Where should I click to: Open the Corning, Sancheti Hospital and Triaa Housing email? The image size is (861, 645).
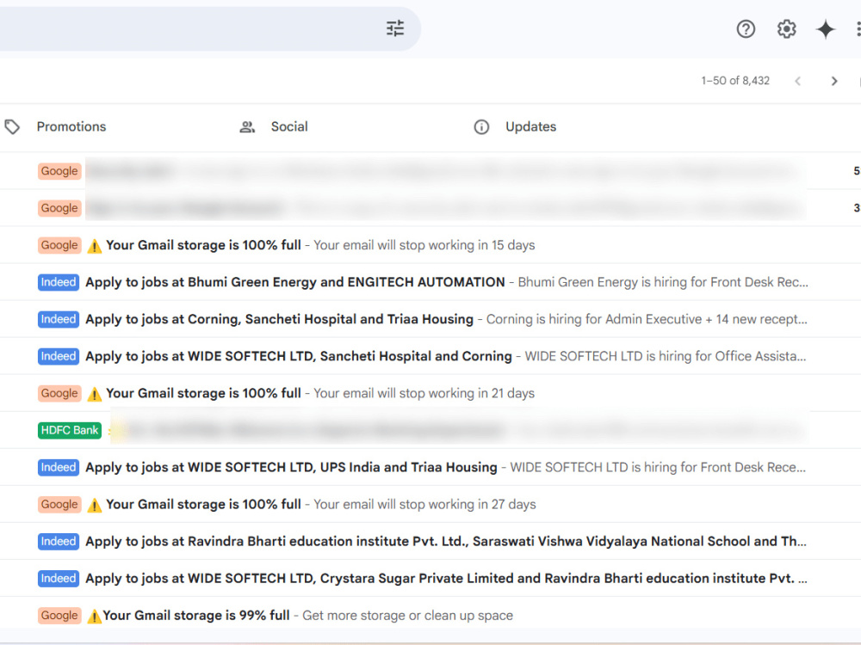(x=430, y=319)
